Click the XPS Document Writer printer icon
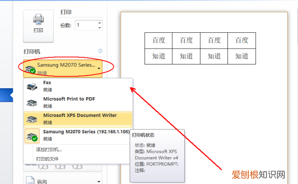The height and width of the screenshot is (184, 298). click(32, 120)
